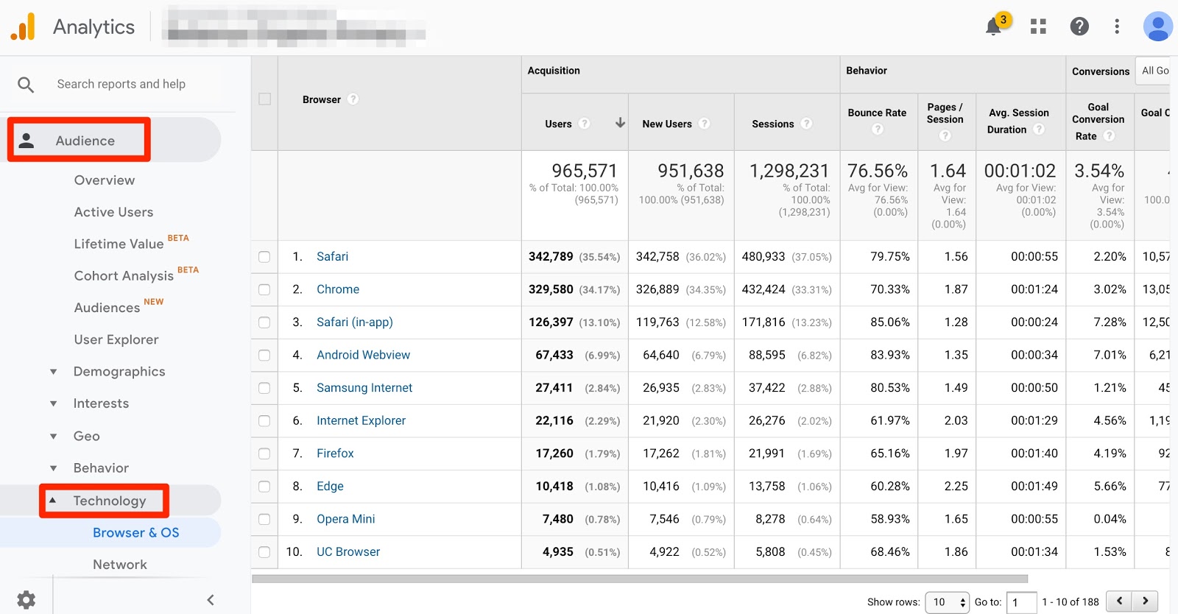Open the Firefox browser link
Screen dimensions: 1178x614
335,454
